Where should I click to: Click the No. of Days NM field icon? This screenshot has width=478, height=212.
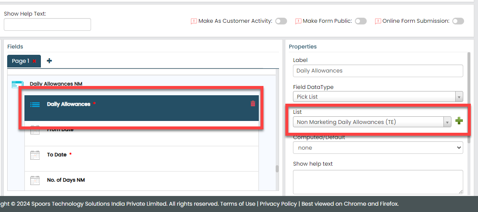(x=35, y=180)
